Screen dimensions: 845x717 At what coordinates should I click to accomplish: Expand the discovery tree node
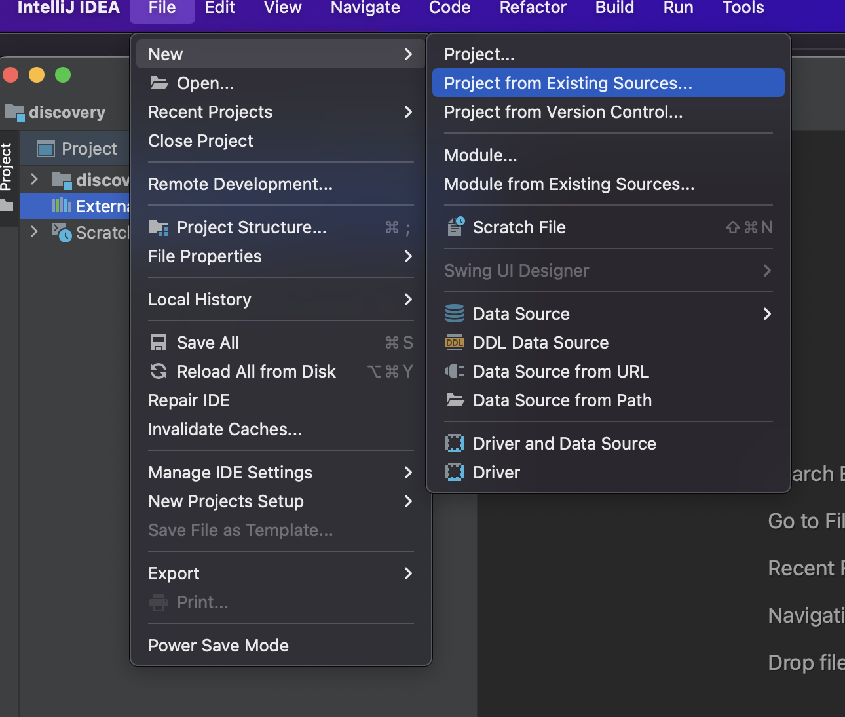(35, 179)
